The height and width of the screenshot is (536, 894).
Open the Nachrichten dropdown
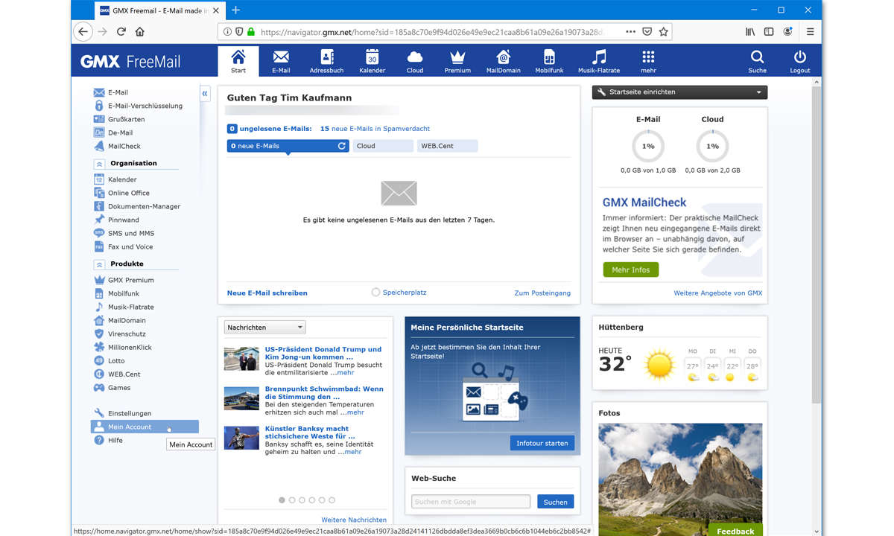pyautogui.click(x=265, y=327)
